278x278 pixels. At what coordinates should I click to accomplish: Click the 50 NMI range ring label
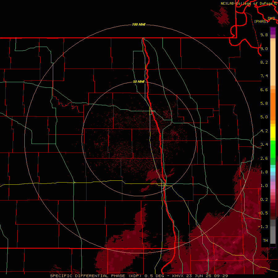click(x=139, y=82)
